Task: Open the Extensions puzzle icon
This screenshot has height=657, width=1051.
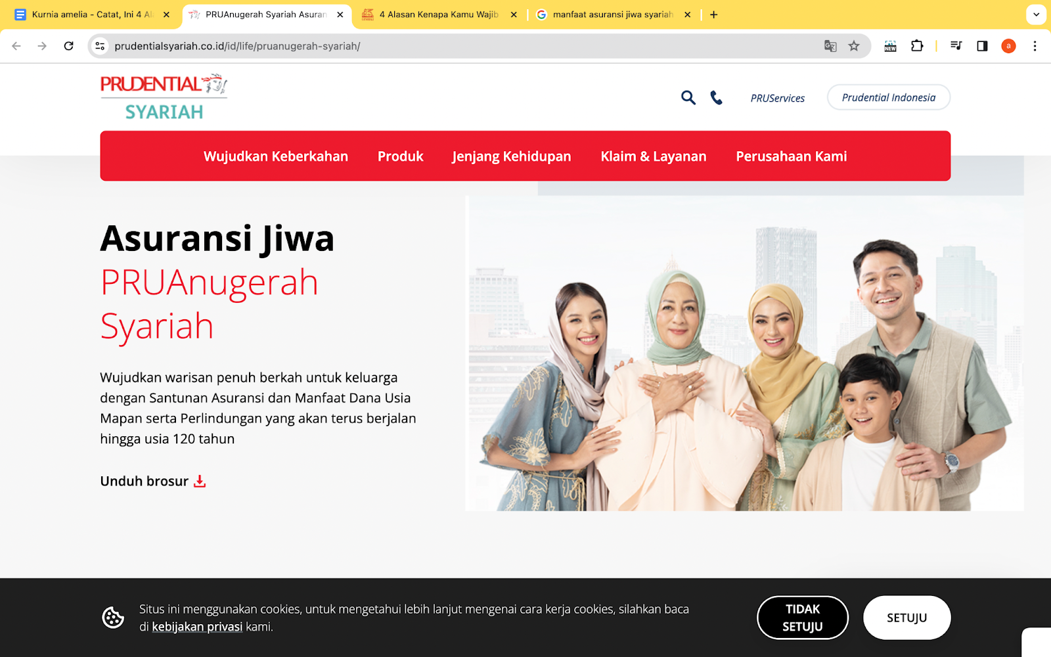Action: [917, 46]
